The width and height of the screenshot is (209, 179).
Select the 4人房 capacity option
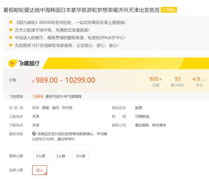[81, 156]
